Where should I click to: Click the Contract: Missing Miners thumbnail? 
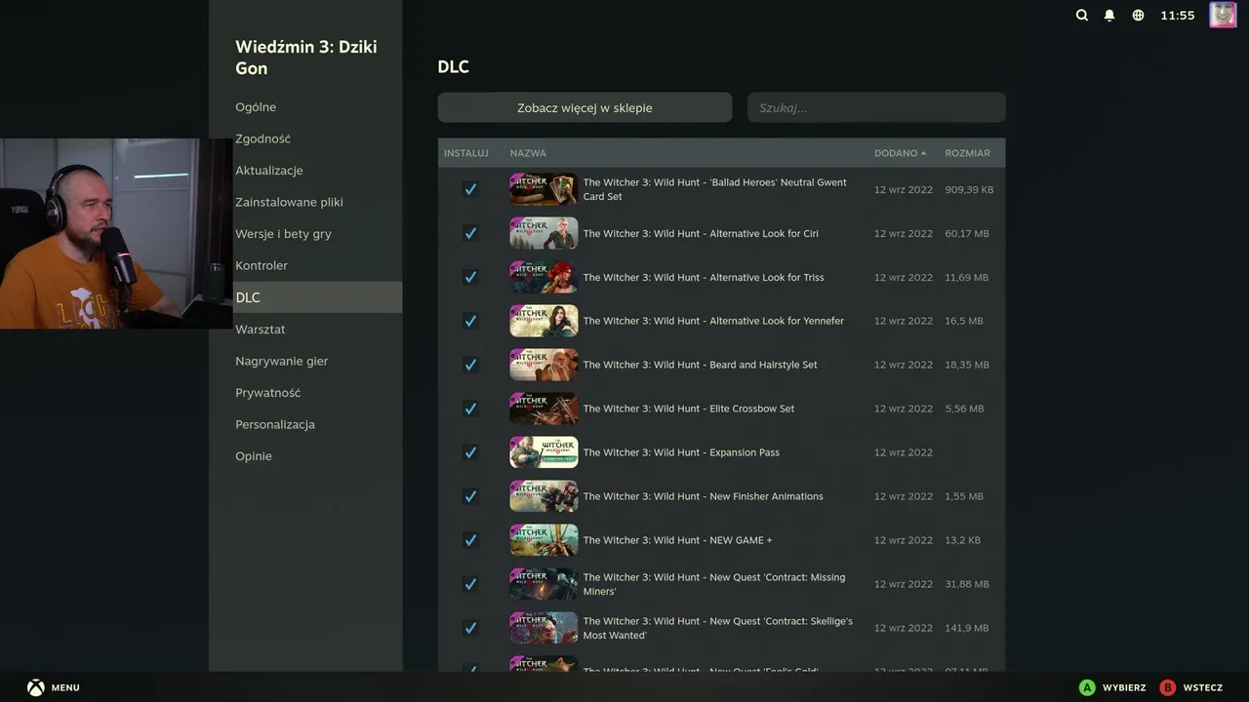tap(544, 584)
